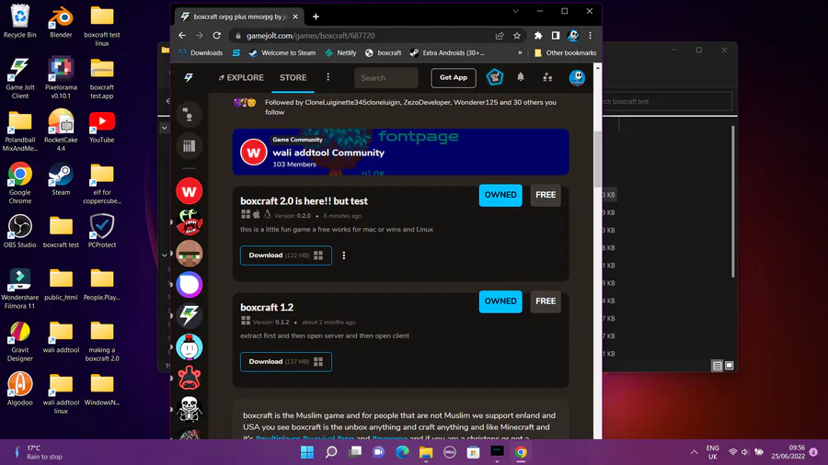Bookmark this page with the star icon

pyautogui.click(x=516, y=35)
